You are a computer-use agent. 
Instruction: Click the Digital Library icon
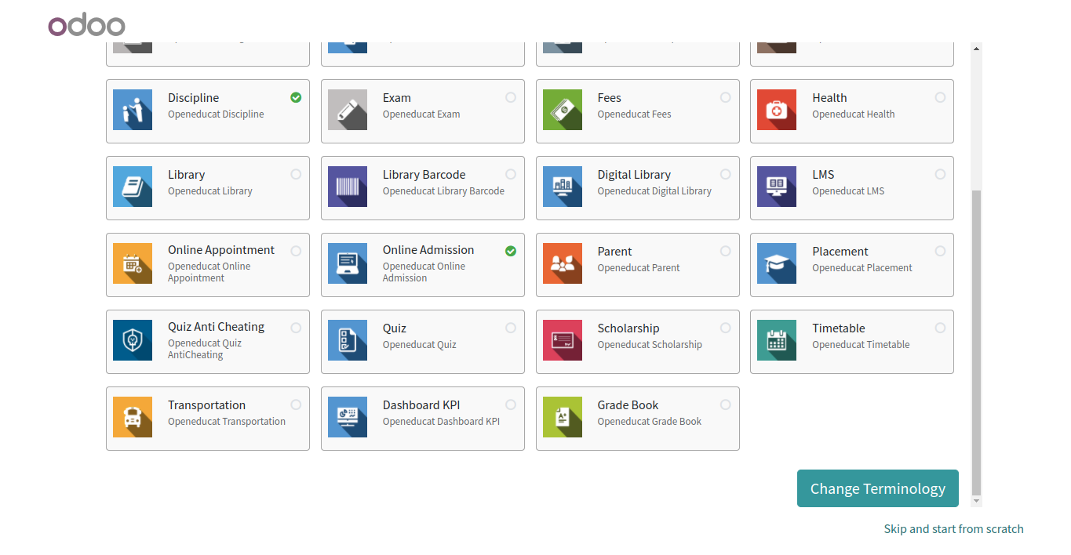563,187
